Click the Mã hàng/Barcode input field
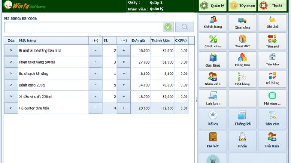 [x=83, y=27]
